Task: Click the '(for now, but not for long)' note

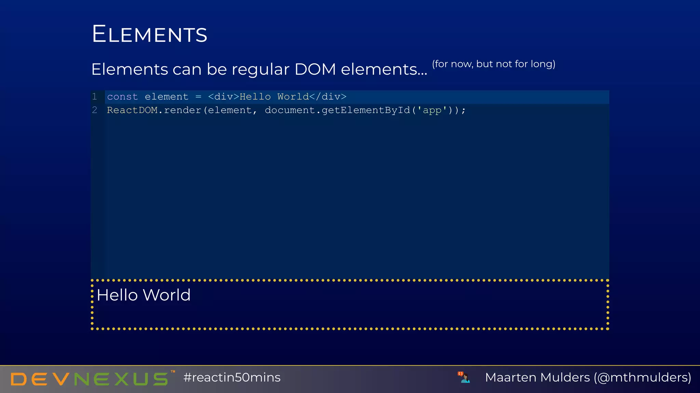Action: point(494,64)
